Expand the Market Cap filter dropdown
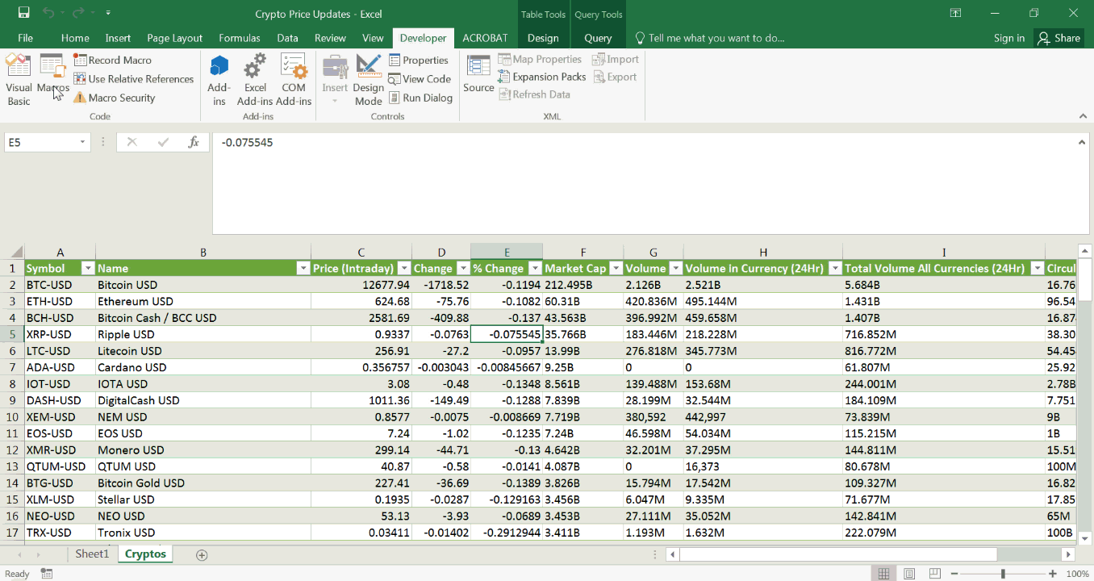 616,269
